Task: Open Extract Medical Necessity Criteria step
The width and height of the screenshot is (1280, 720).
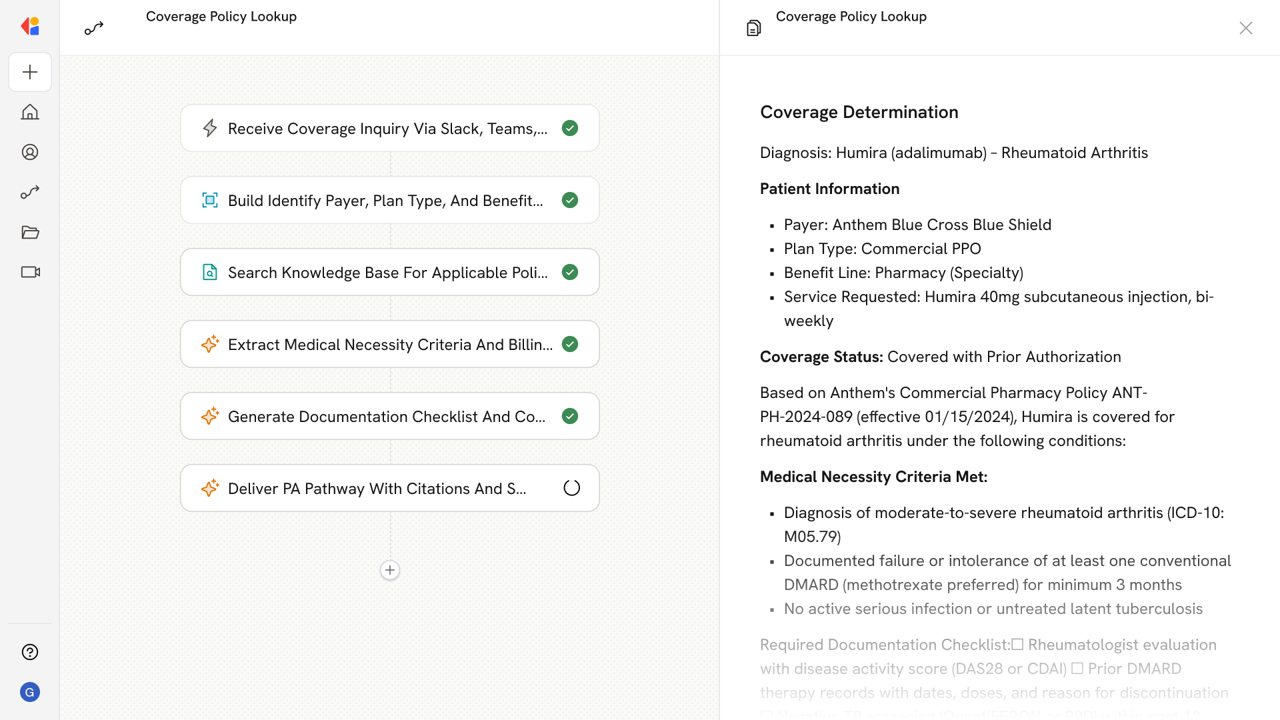Action: point(389,345)
